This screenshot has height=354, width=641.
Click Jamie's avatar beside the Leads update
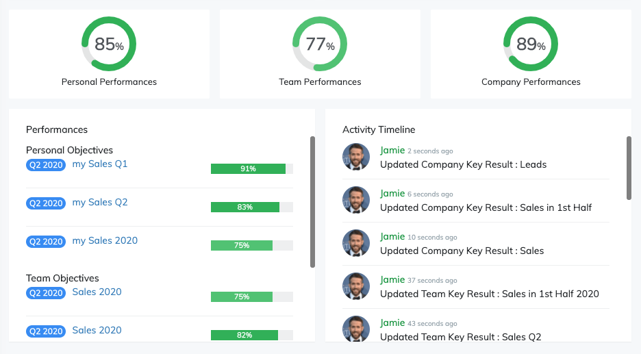pyautogui.click(x=356, y=157)
